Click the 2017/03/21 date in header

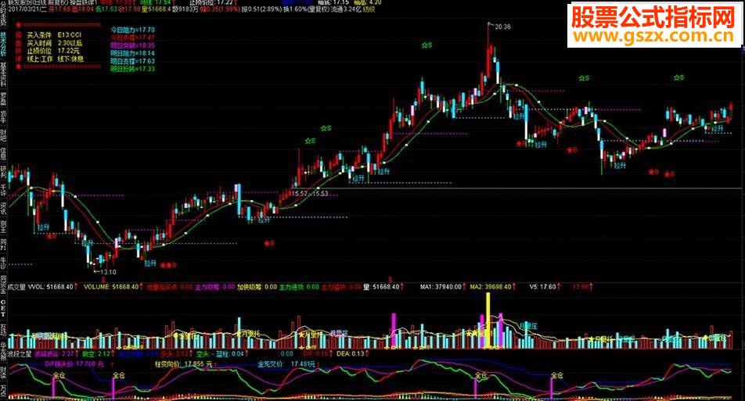[23, 9]
